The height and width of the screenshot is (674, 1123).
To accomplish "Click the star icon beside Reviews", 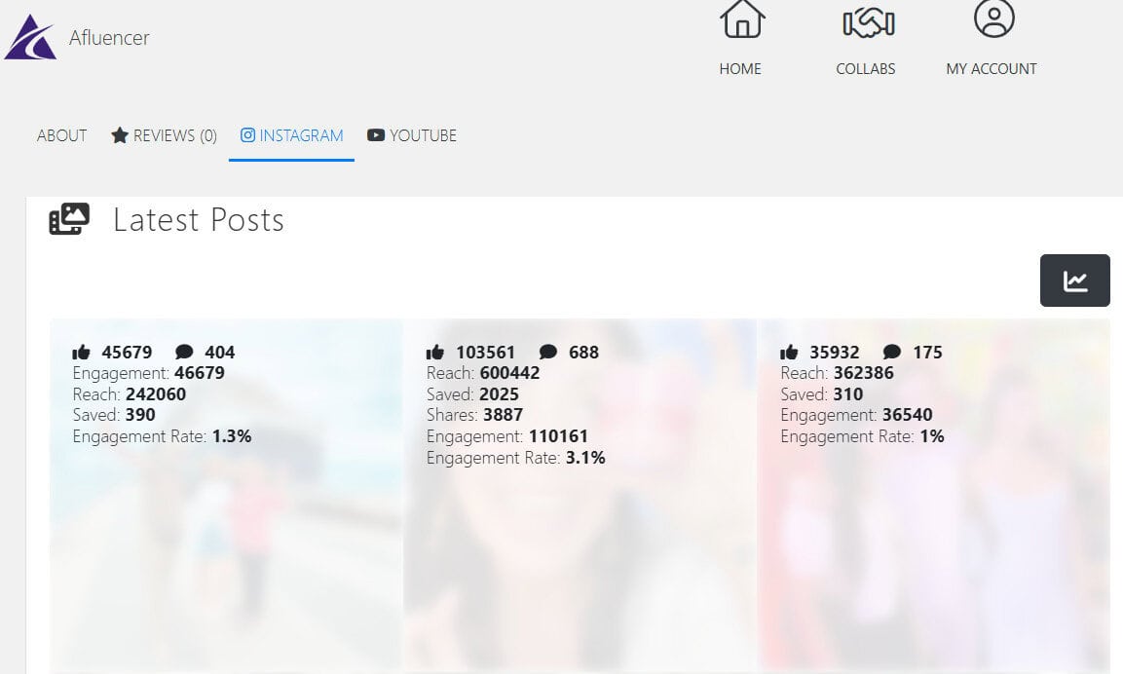I will (120, 135).
